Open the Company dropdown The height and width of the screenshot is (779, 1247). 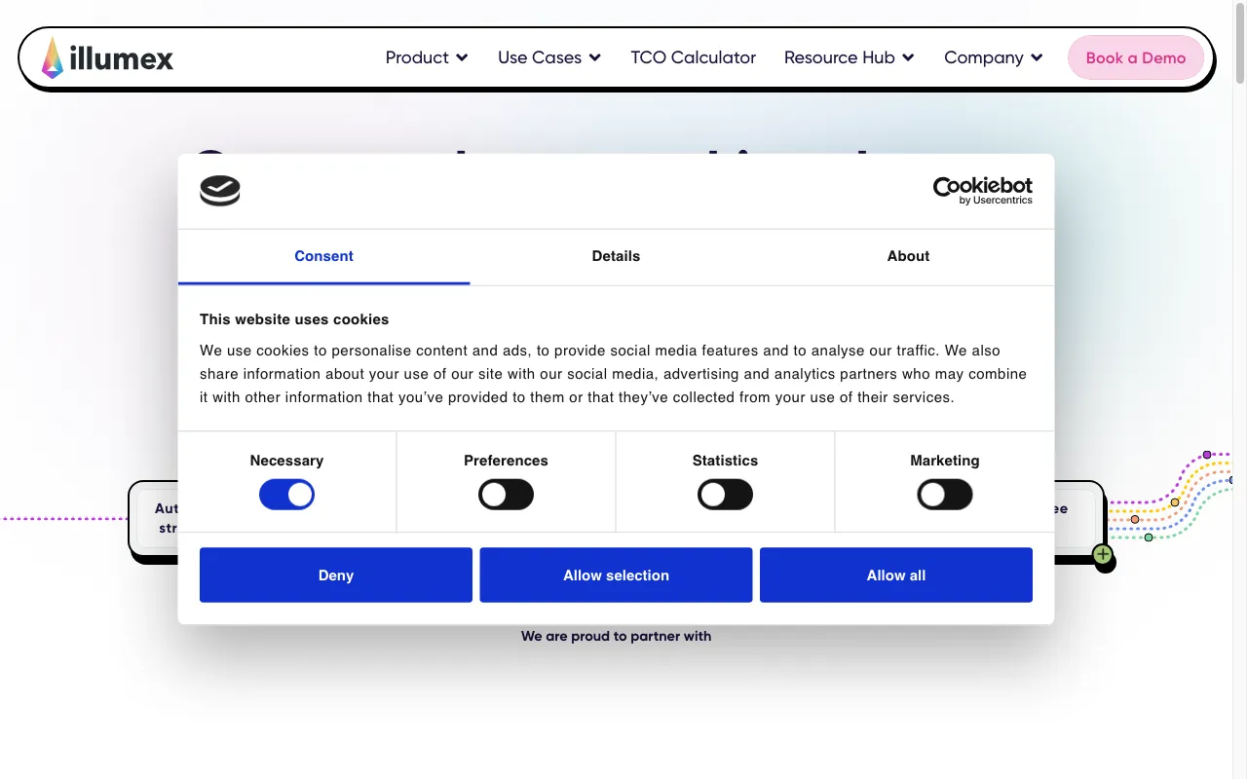coord(994,57)
